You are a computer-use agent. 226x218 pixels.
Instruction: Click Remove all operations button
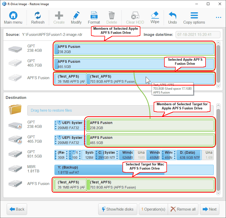click(183, 209)
